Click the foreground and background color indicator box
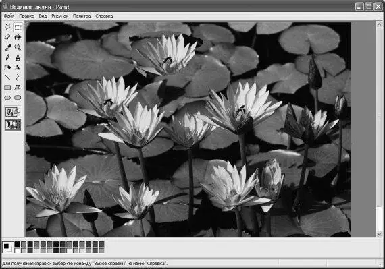Image resolution: width=385 pixels, height=269 pixels. (7, 247)
